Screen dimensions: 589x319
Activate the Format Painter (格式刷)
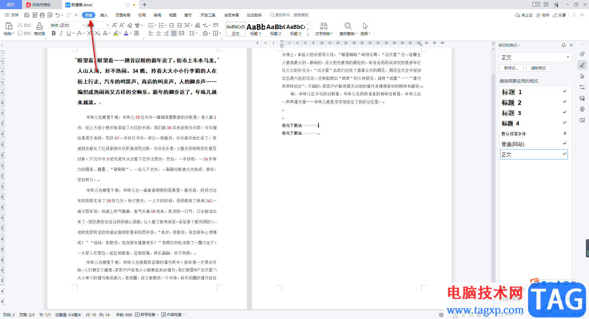pyautogui.click(x=39, y=29)
